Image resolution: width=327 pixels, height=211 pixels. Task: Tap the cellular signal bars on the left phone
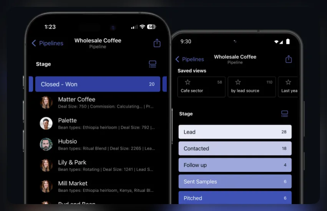pyautogui.click(x=134, y=27)
